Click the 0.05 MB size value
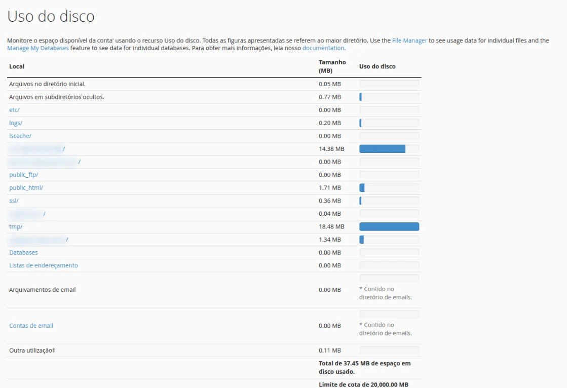This screenshot has width=567, height=388. tap(330, 84)
